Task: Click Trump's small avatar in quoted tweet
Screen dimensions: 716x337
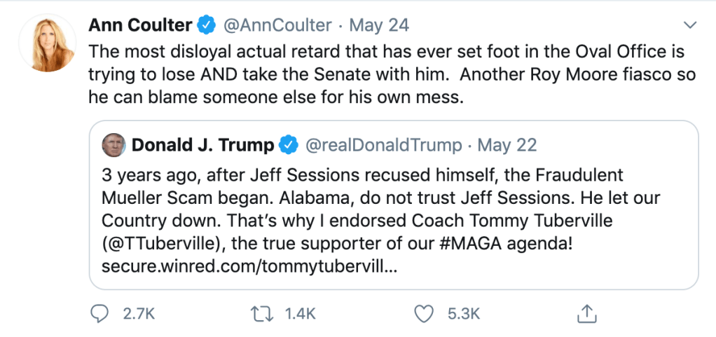Action: pos(113,145)
